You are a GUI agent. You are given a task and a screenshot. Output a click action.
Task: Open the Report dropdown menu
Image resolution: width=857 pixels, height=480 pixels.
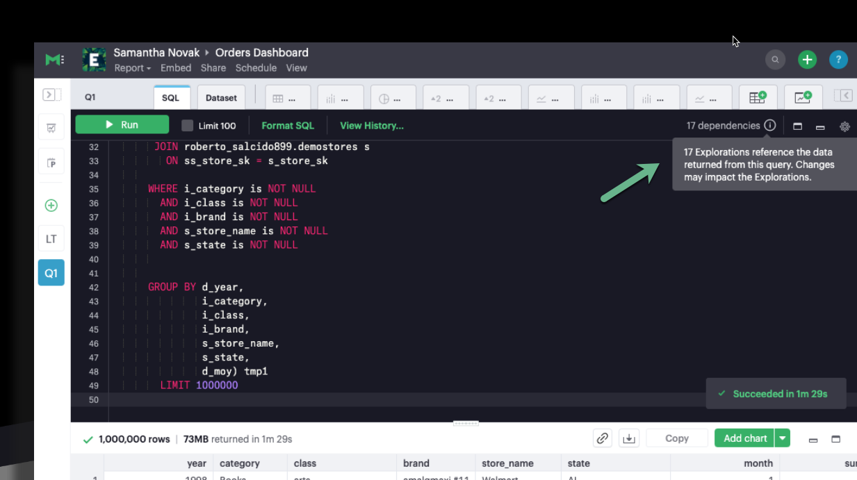(x=133, y=68)
